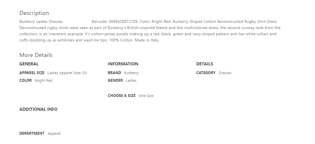Screen dimensions: 315x144
Task: Select the More Details heading
Action: point(36,55)
